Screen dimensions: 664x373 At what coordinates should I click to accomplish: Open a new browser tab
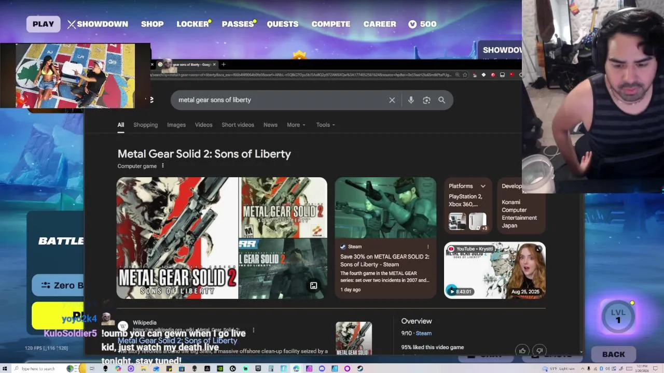tap(224, 65)
